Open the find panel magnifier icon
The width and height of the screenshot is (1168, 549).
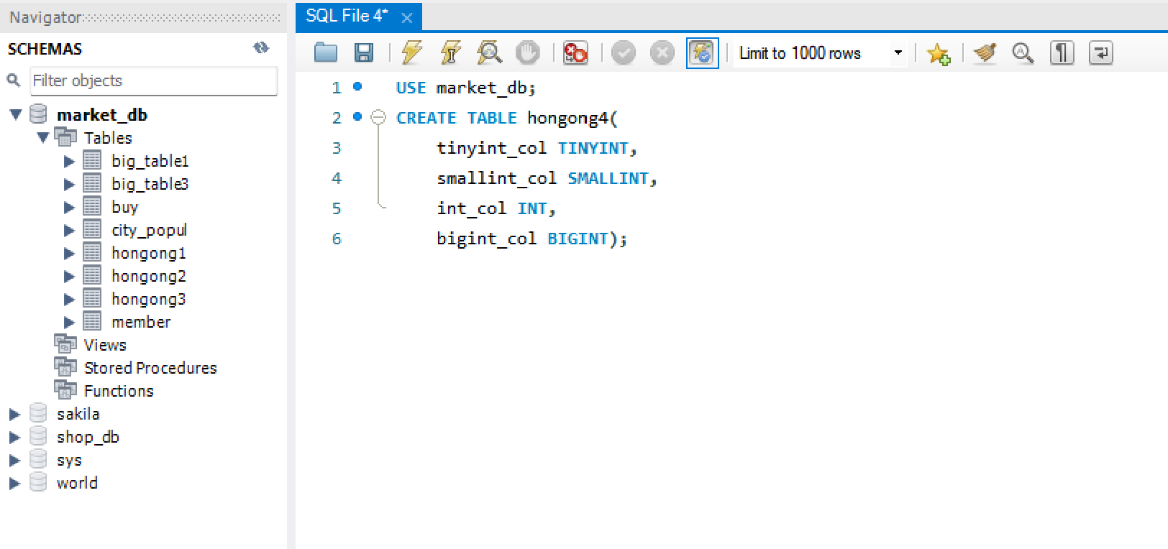1023,53
